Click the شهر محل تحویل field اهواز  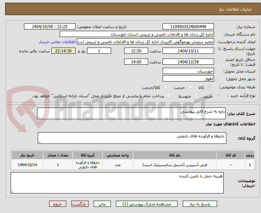coord(188,78)
